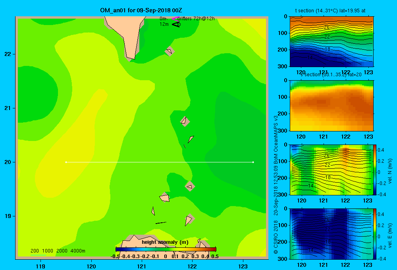This screenshot has width=397, height=270.
Task: Click the '200 1000 2000 4000m' depth legend
Action: point(58,251)
